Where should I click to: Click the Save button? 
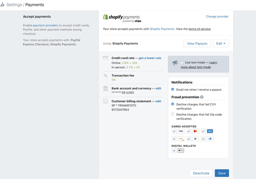[222, 173]
